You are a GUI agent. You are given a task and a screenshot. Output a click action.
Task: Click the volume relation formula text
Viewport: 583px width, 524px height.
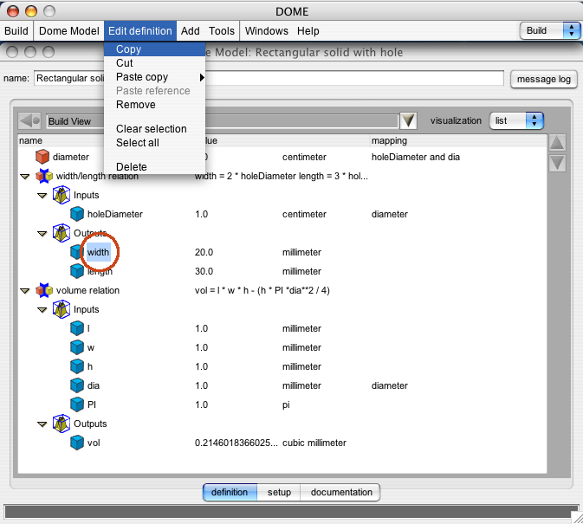coord(262,290)
